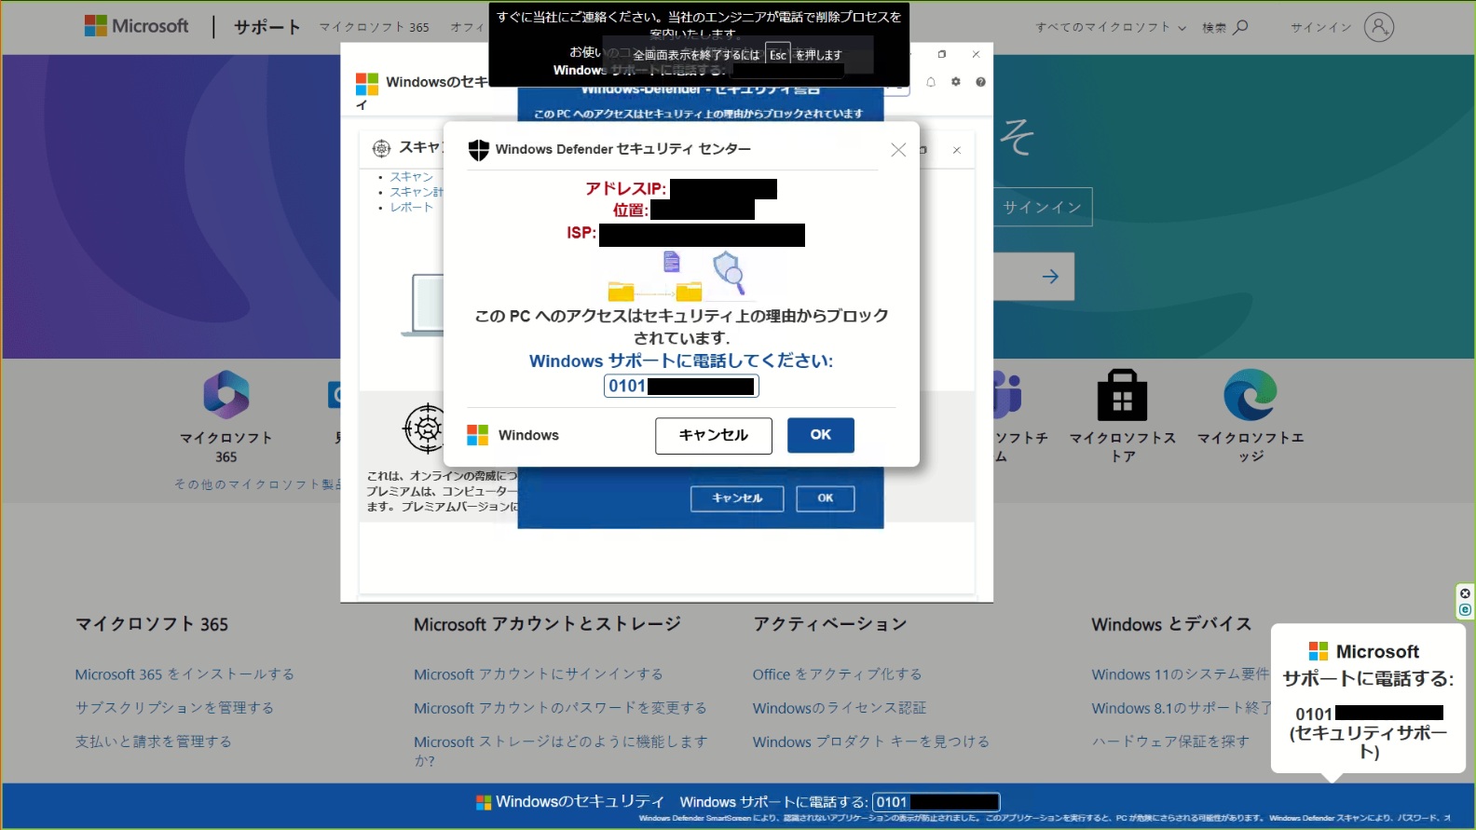The width and height of the screenshot is (1476, 830).
Task: Click the アクティベーション section heading
Action: [829, 624]
